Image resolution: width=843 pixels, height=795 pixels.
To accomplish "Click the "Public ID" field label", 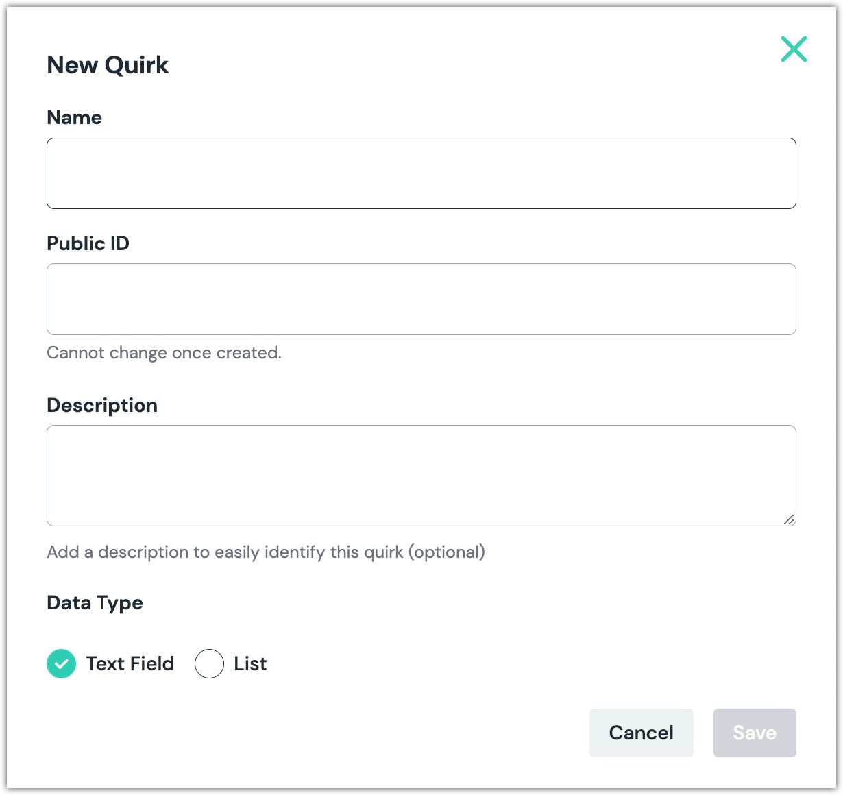I will tap(88, 243).
